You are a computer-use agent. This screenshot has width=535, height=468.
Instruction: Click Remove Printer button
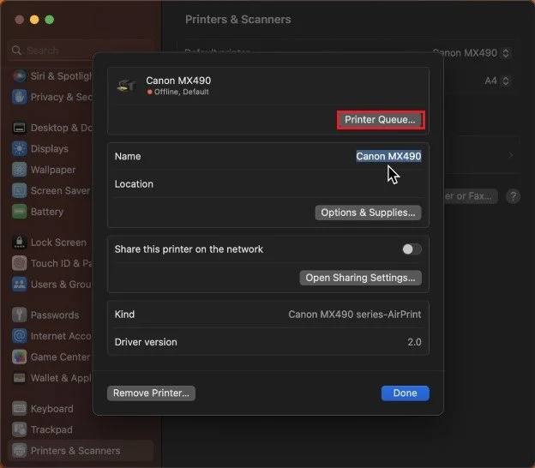pos(151,393)
